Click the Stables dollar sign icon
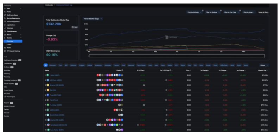280x134 pixels. 5,38
